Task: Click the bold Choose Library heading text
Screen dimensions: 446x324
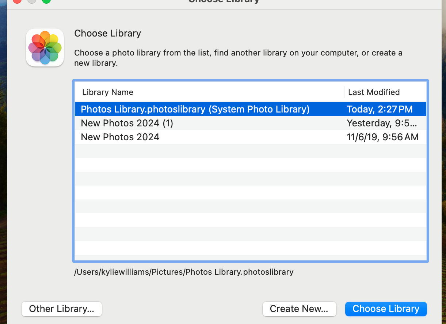Action: pyautogui.click(x=107, y=33)
